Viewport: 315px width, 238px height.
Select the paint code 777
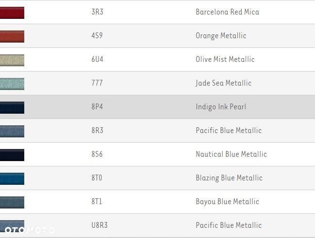pyautogui.click(x=97, y=83)
